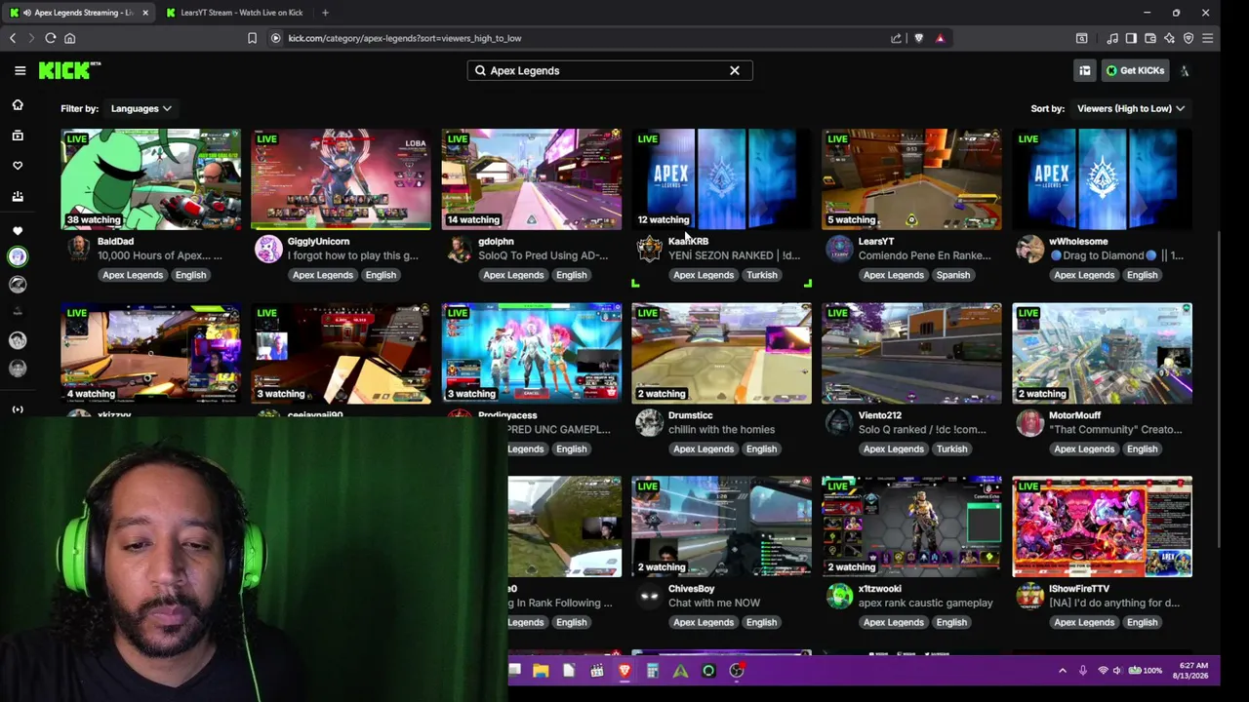Open gdolphn's stream thumbnail

pos(532,179)
